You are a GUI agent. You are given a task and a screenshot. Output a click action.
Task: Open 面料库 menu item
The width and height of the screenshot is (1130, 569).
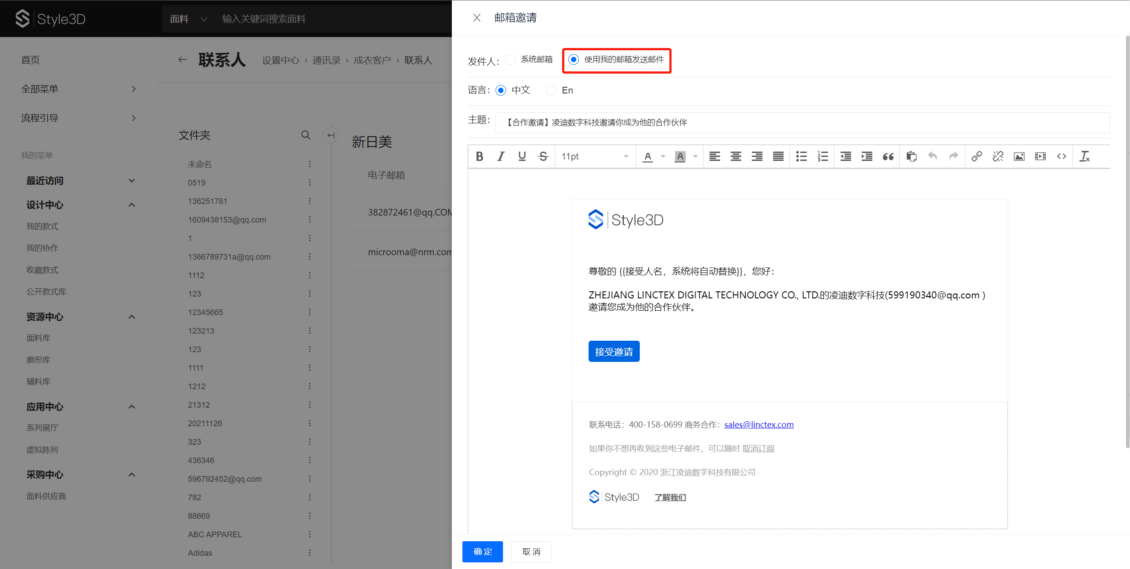tap(38, 338)
